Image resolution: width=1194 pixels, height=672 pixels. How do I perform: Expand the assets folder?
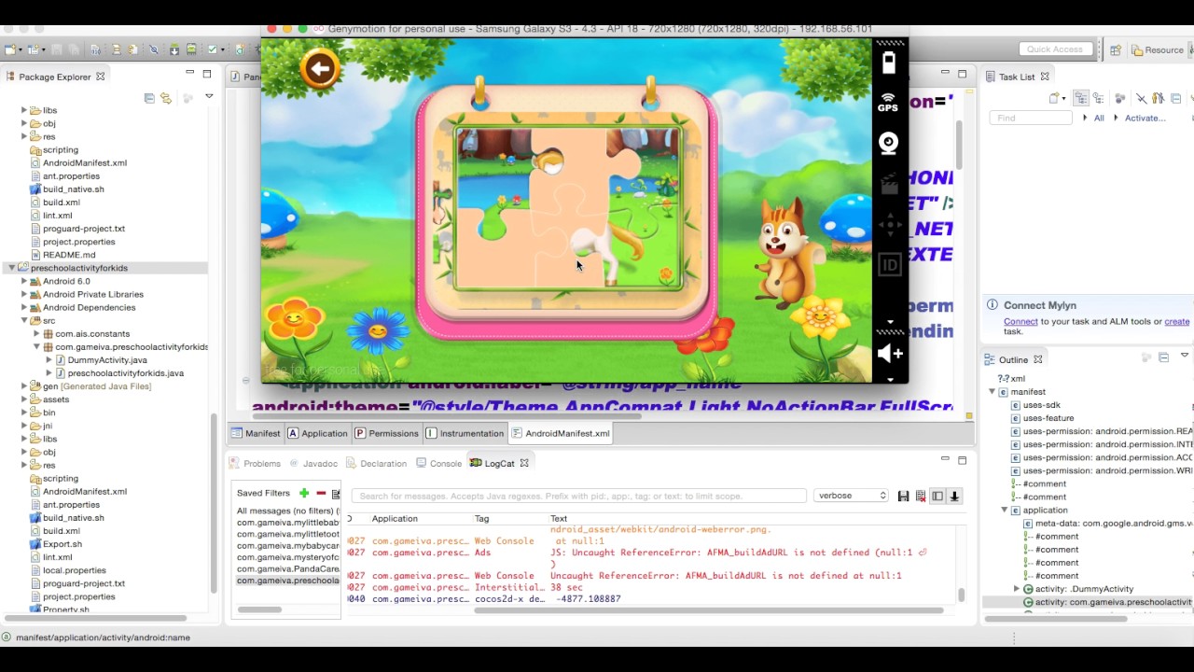pyautogui.click(x=24, y=399)
